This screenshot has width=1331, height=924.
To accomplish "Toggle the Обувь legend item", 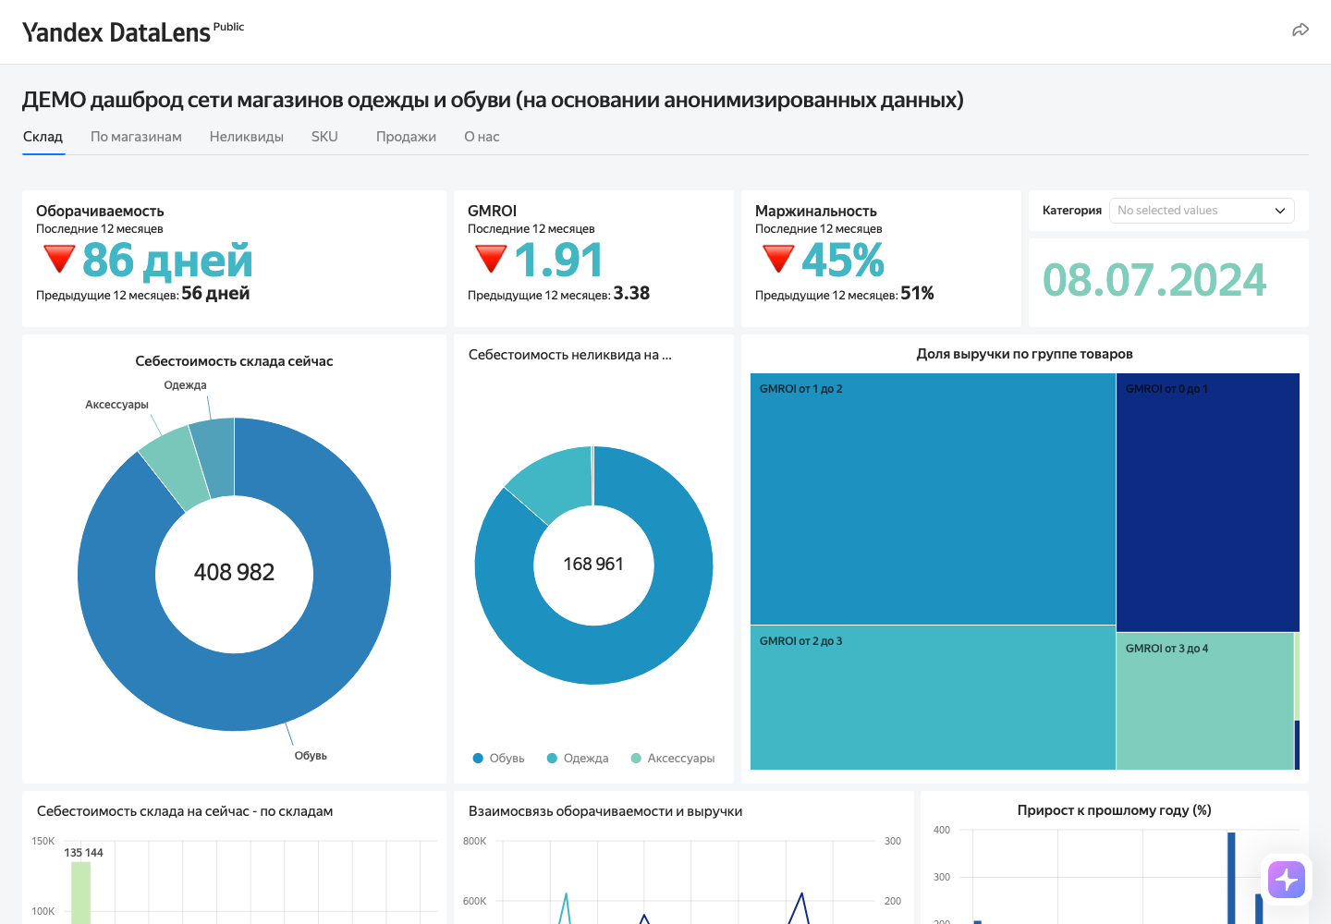I will pos(498,759).
